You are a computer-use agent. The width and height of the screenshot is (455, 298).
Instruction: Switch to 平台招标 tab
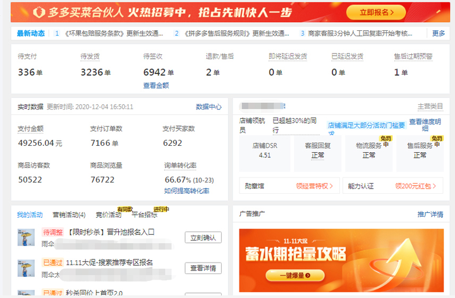(x=145, y=215)
